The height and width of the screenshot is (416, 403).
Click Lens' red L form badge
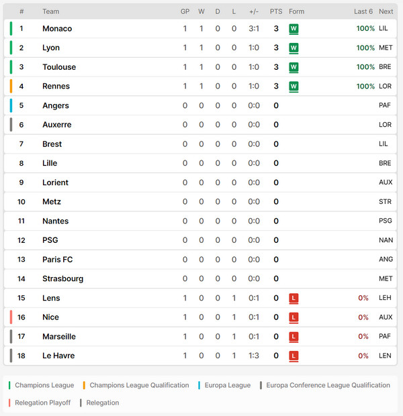[x=294, y=298]
